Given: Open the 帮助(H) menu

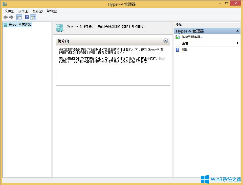Looking at the screenshot, I should [x=52, y=11].
